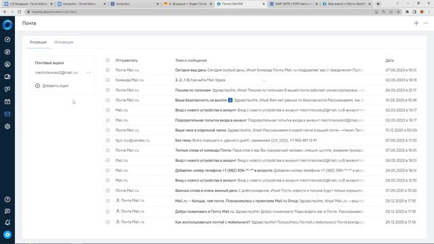The image size is (434, 244).
Task: Click the Отправитель column header
Action: 127,60
